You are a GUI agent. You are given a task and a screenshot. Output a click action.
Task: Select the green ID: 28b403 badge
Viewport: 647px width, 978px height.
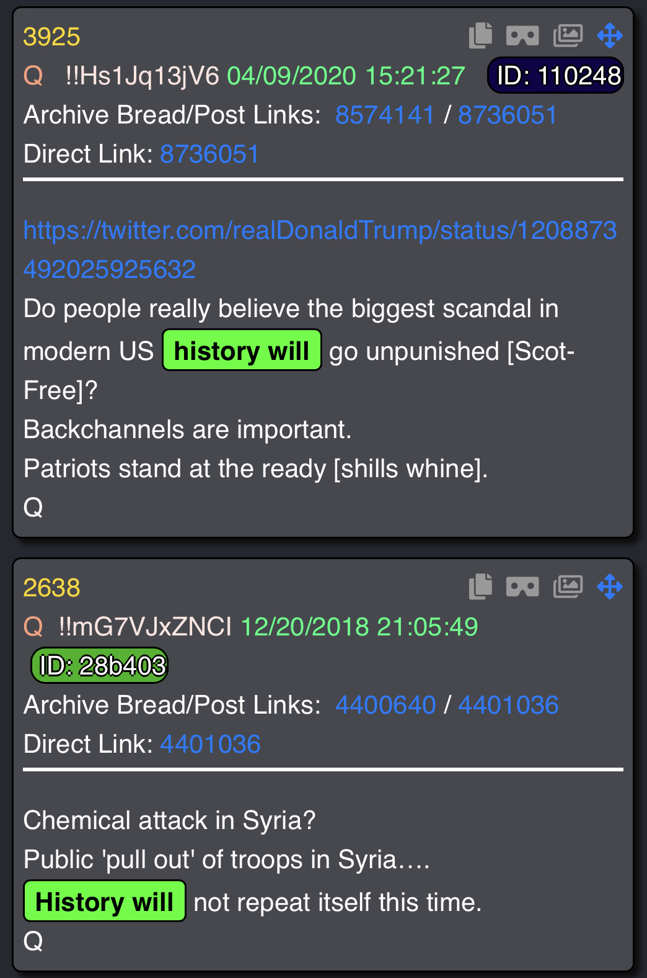(x=100, y=666)
